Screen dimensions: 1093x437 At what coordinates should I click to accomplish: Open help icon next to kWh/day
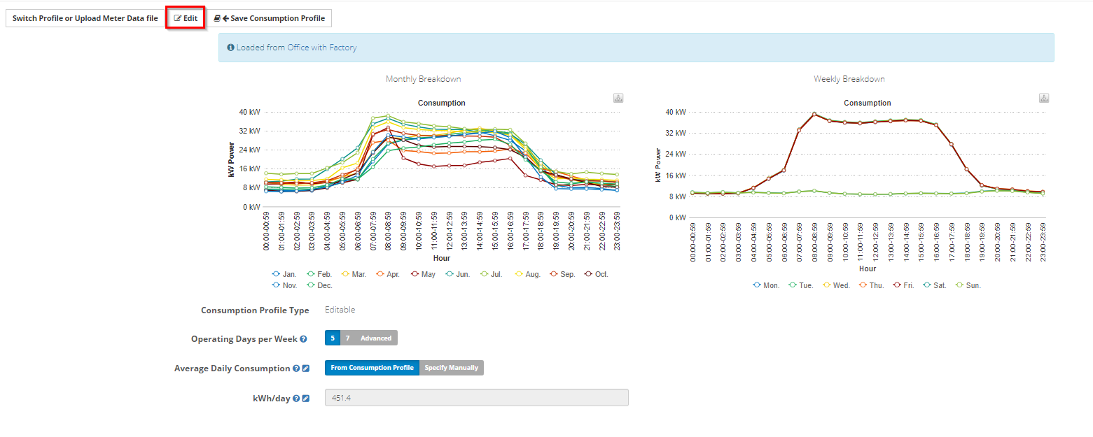296,399
